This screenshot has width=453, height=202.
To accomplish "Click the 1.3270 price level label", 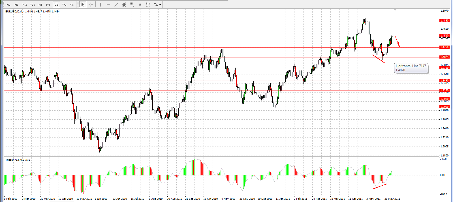I will coord(444,91).
